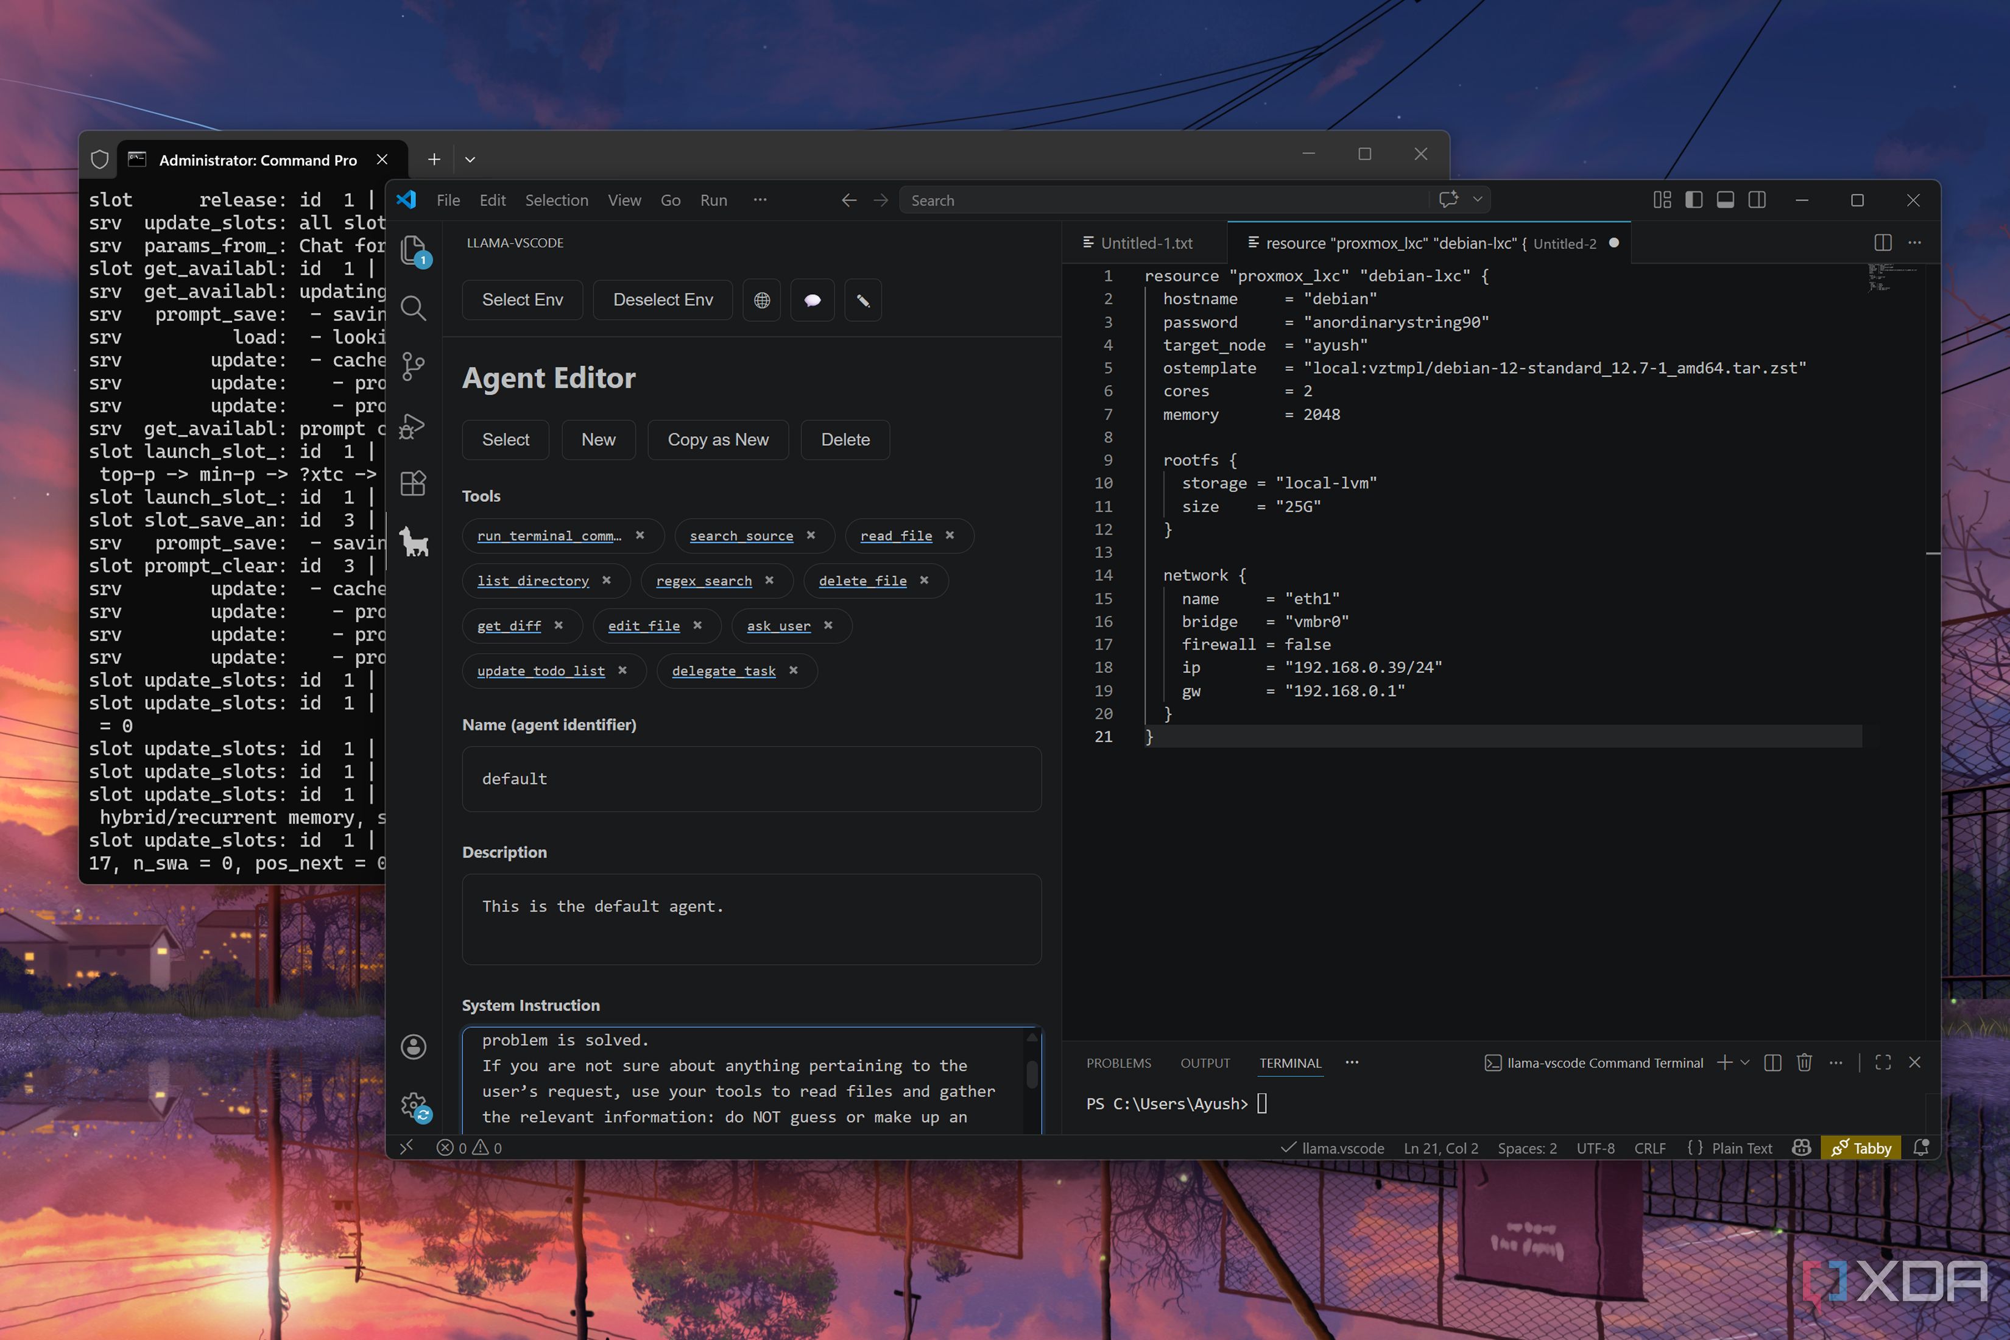Go forward with the right arrow
Viewport: 2010px width, 1340px height.
pos(881,200)
